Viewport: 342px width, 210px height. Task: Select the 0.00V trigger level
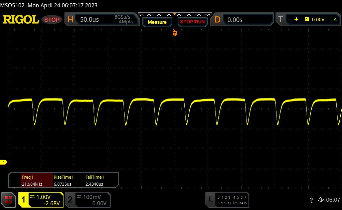coord(318,20)
